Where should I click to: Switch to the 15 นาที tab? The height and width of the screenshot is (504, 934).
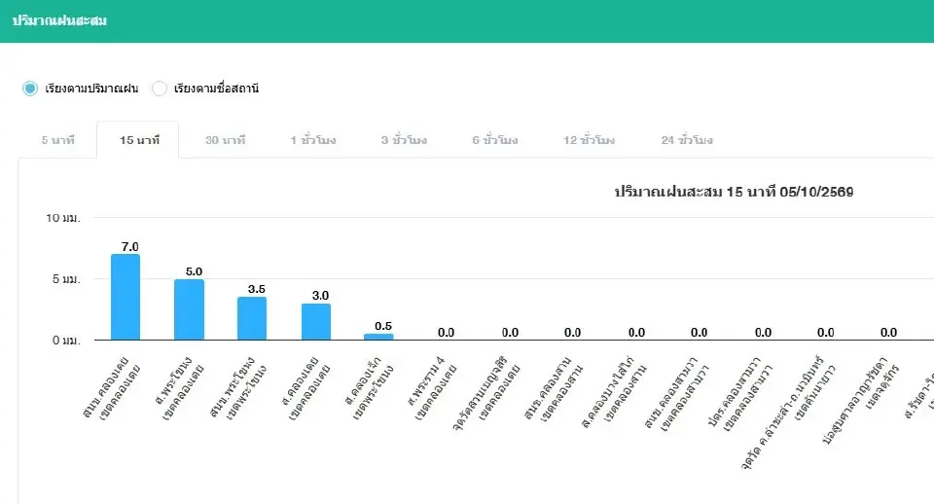(x=139, y=140)
